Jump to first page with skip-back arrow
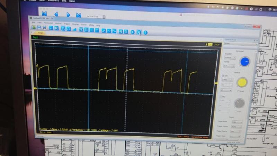 click(x=44, y=14)
